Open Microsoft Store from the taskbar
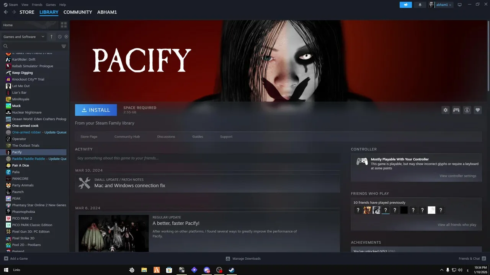 click(x=169, y=270)
